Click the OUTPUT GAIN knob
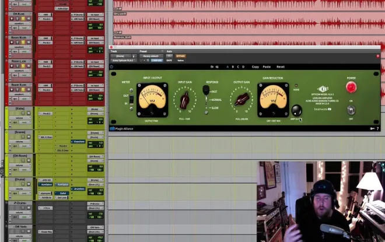Image resolution: width=385 pixels, height=242 pixels. (x=242, y=99)
